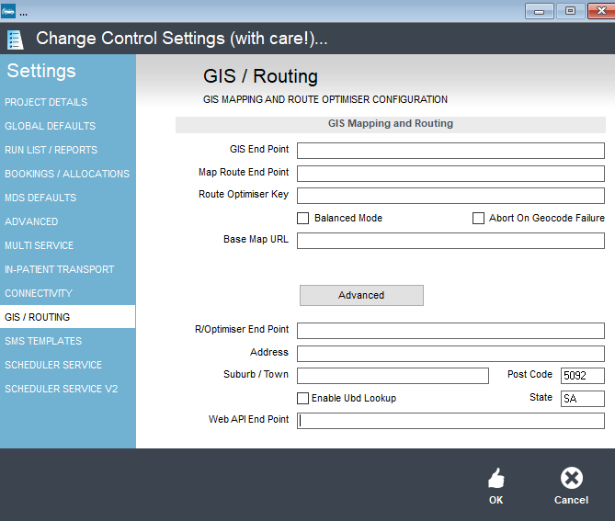Open SMS Templates settings page
The height and width of the screenshot is (521, 615).
(x=43, y=341)
